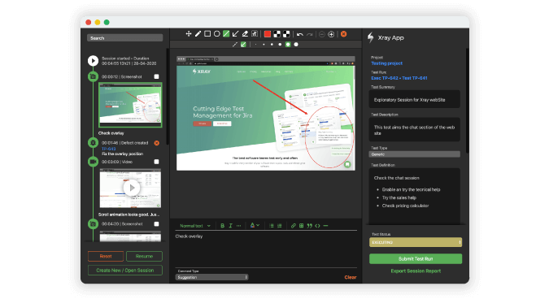Image resolution: width=549 pixels, height=299 pixels.
Task: Select the circle shape tool
Action: [x=216, y=34]
